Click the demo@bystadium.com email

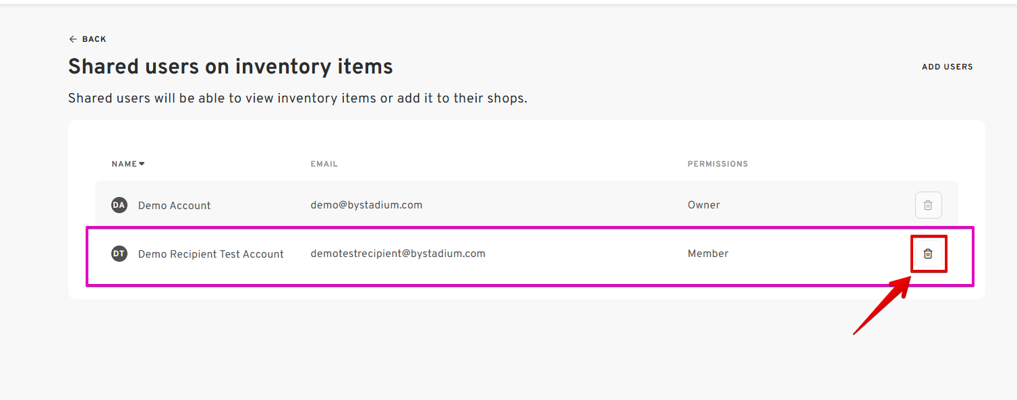[366, 205]
